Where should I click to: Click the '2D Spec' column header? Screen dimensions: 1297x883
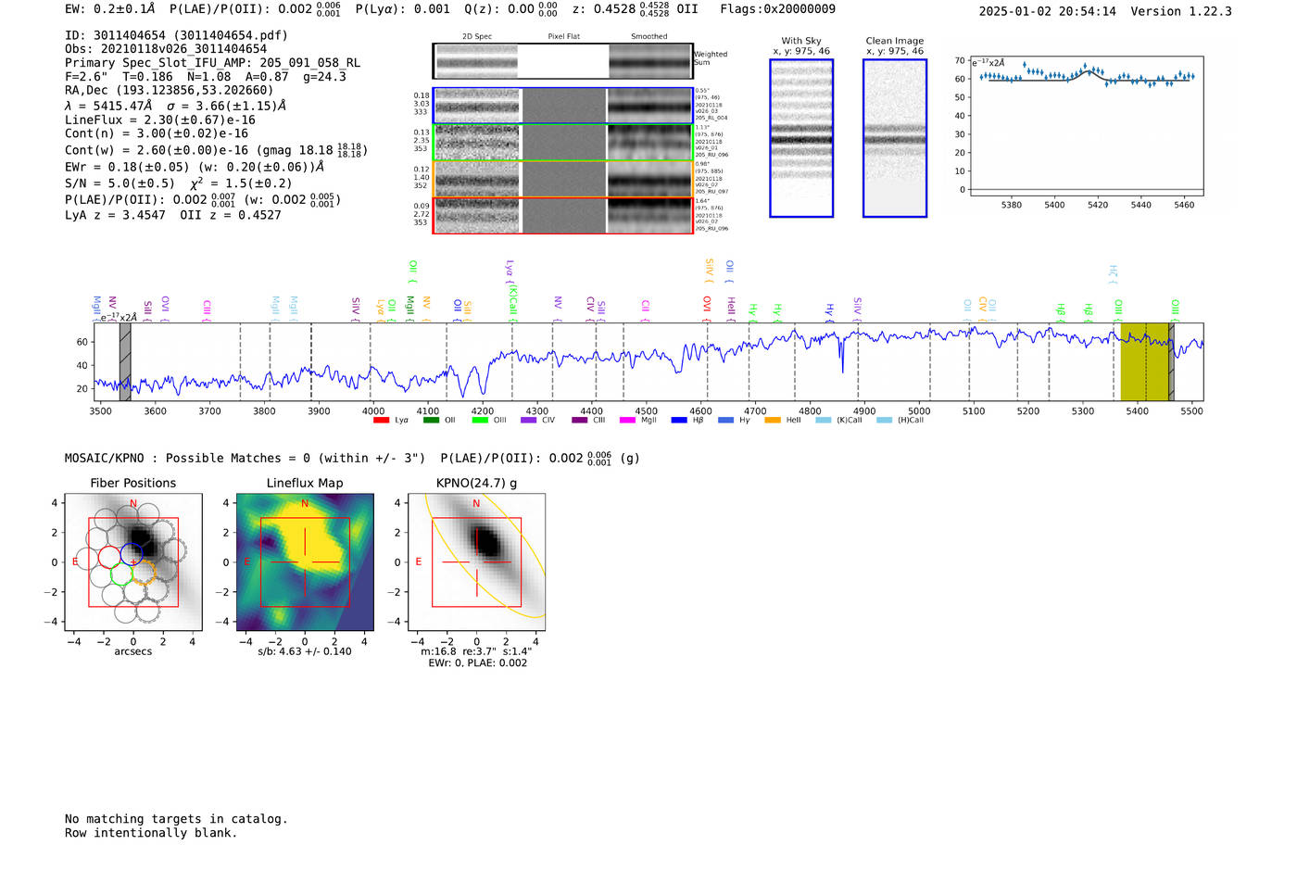pyautogui.click(x=477, y=37)
